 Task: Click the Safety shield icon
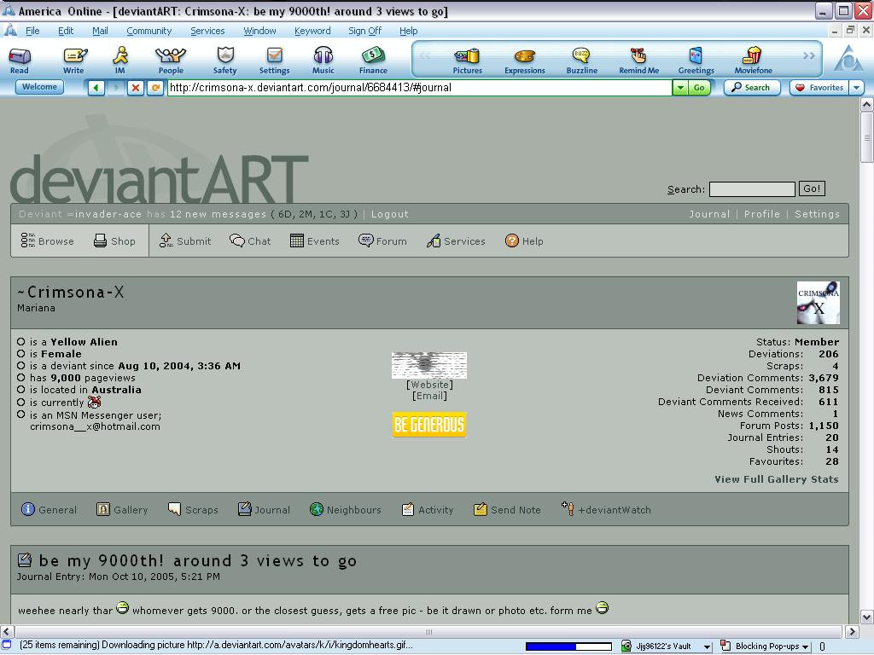225,61
